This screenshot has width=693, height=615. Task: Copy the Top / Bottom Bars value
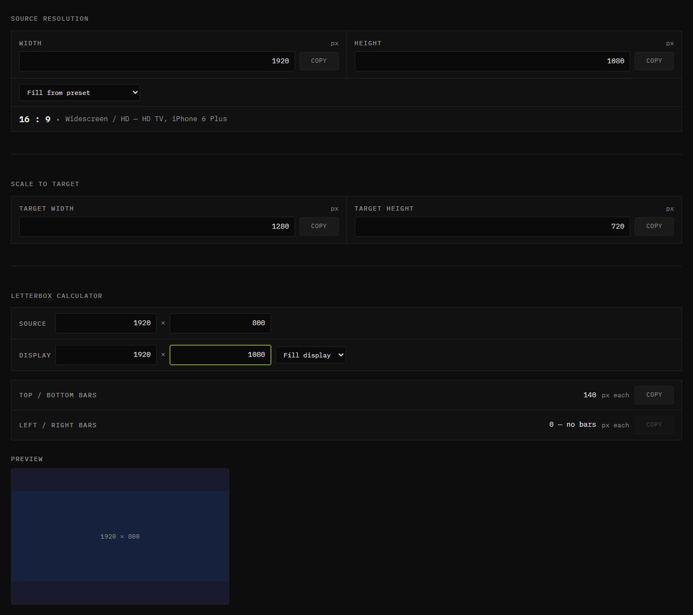(654, 395)
